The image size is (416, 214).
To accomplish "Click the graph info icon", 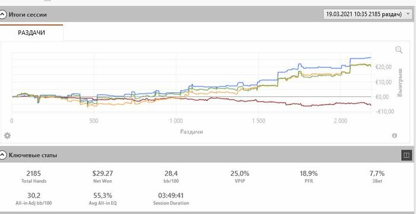I will pos(395,136).
